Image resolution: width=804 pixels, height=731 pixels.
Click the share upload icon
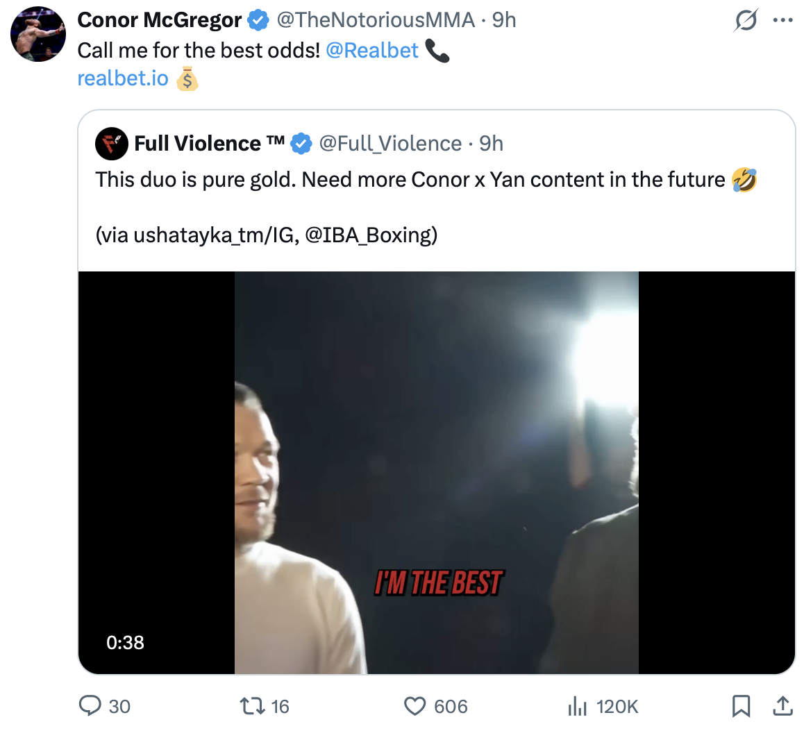782,706
